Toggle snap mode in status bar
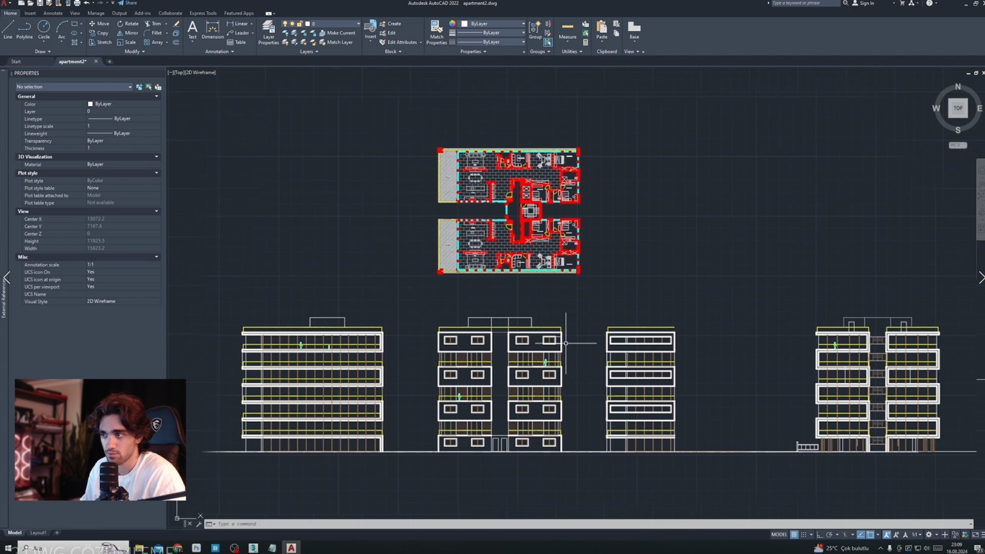Image resolution: width=985 pixels, height=554 pixels. (x=803, y=535)
